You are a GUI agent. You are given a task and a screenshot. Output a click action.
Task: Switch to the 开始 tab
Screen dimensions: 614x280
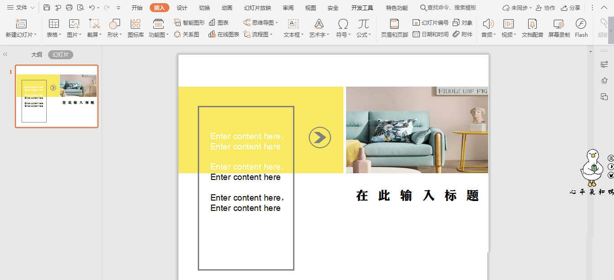point(137,8)
